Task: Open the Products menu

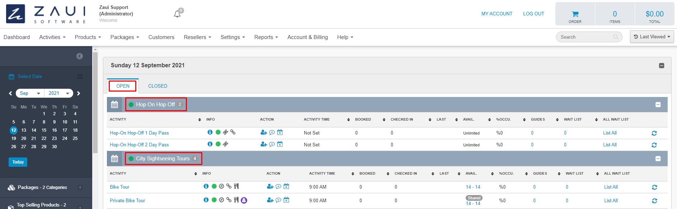Action: click(x=88, y=37)
